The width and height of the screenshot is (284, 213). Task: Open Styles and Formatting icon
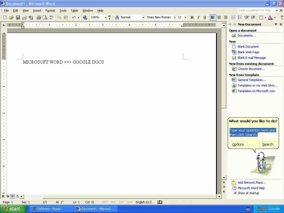117,17
